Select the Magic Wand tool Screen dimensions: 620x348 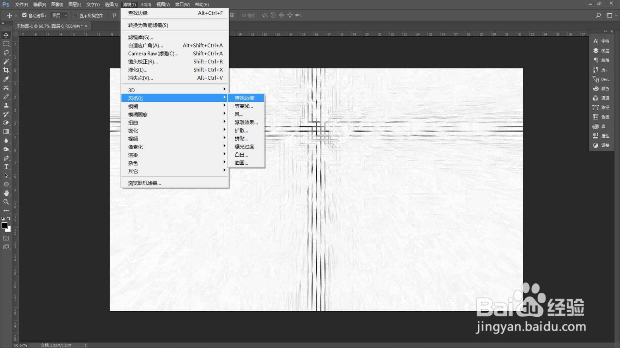pyautogui.click(x=6, y=61)
